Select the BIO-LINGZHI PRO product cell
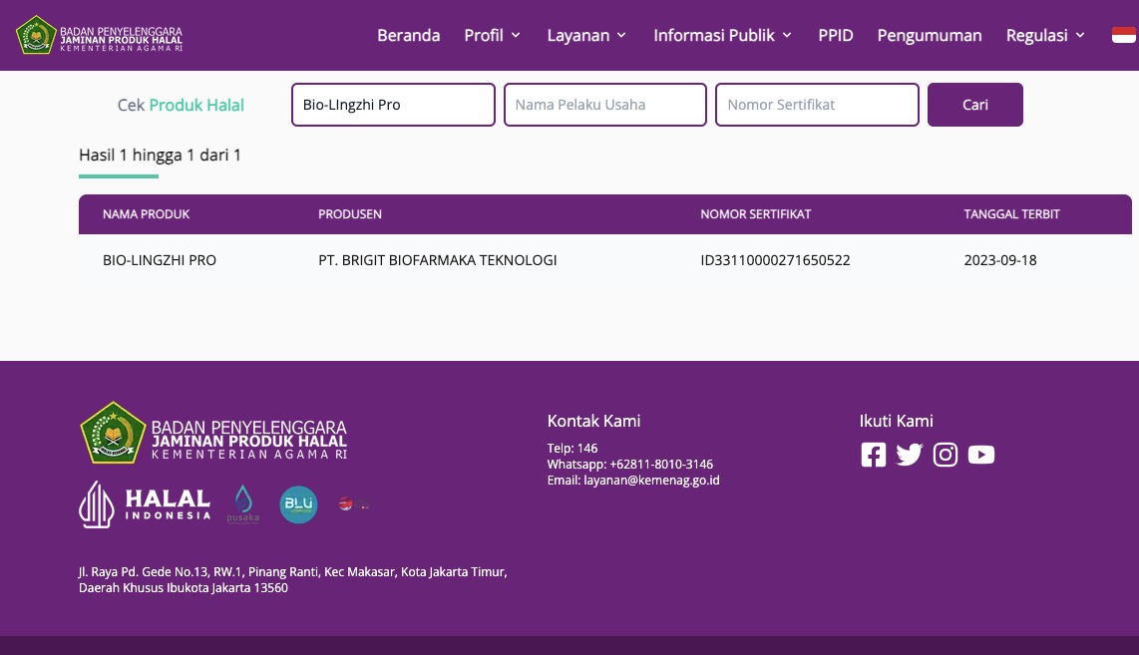This screenshot has height=655, width=1139. click(160, 260)
